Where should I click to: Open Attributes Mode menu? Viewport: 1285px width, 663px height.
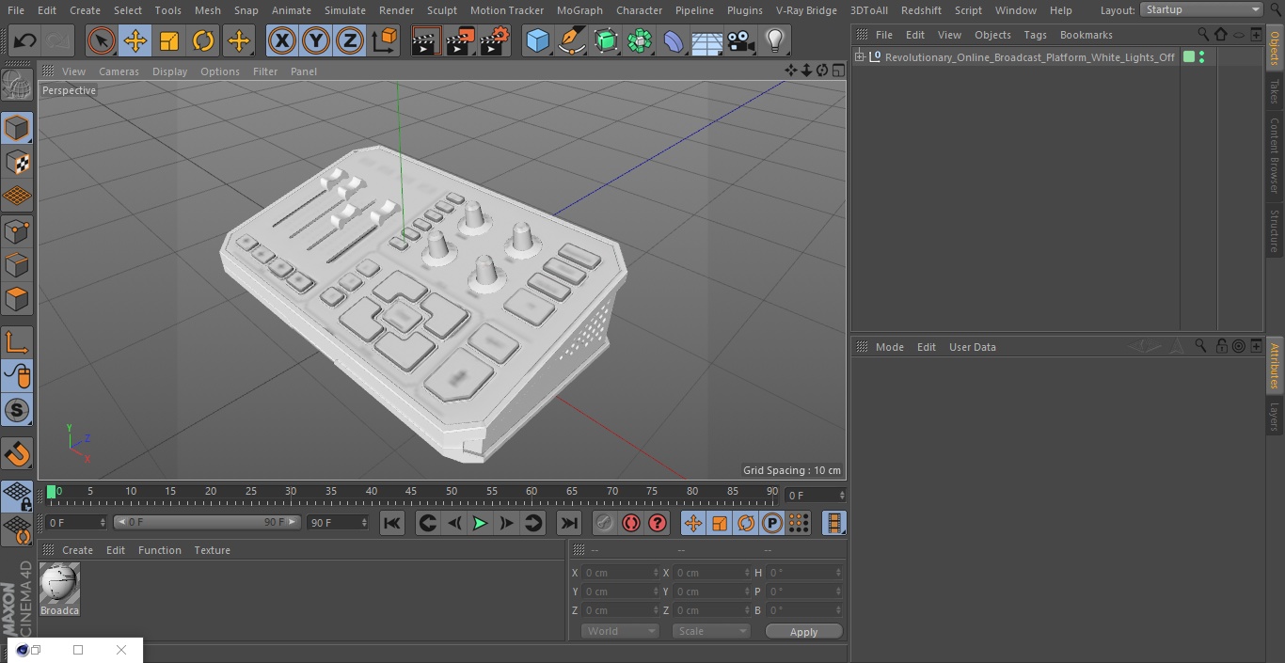[x=889, y=347]
